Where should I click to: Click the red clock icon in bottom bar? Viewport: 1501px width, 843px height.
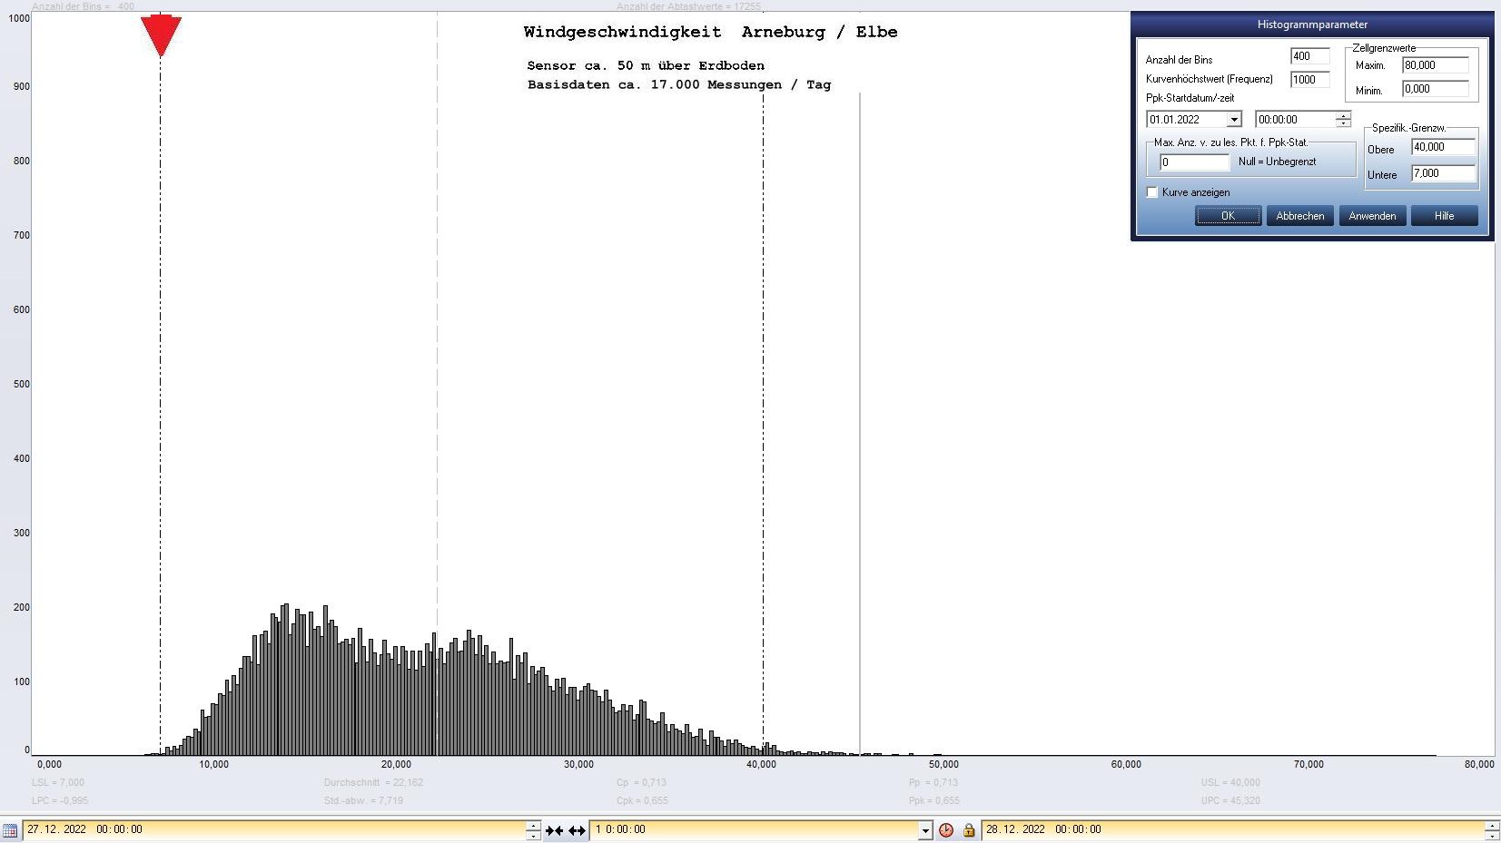pos(946,830)
